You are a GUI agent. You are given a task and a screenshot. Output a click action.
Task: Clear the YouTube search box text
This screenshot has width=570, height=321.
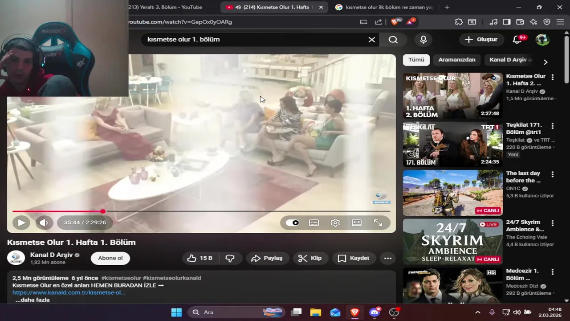tap(372, 39)
